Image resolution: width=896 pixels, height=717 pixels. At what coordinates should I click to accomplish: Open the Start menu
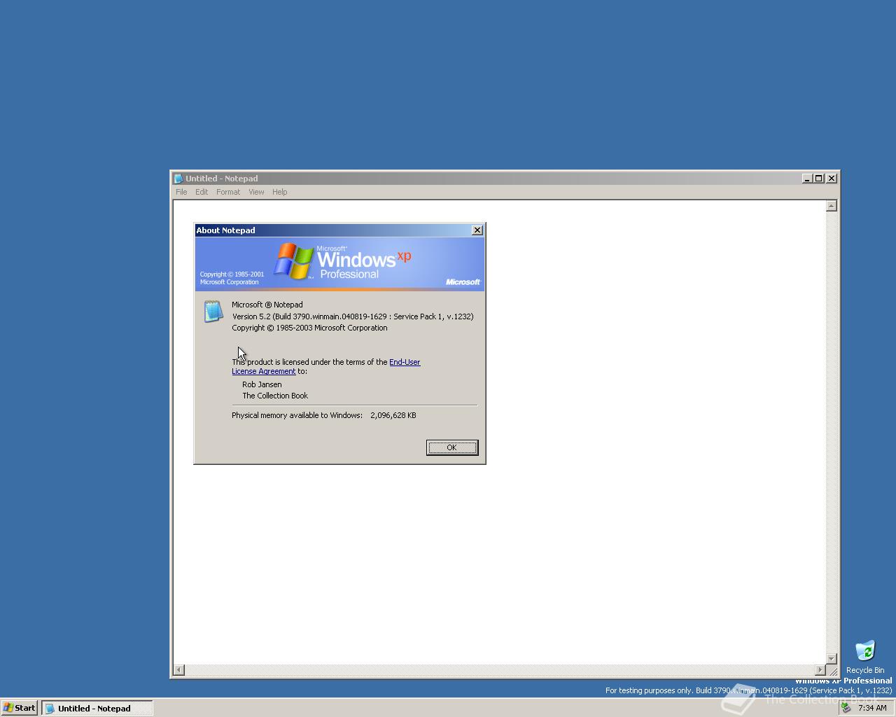pyautogui.click(x=19, y=708)
